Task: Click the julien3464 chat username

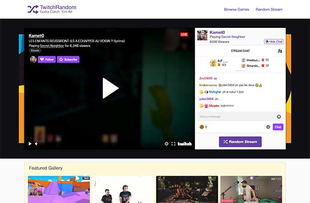Action: click(x=206, y=99)
